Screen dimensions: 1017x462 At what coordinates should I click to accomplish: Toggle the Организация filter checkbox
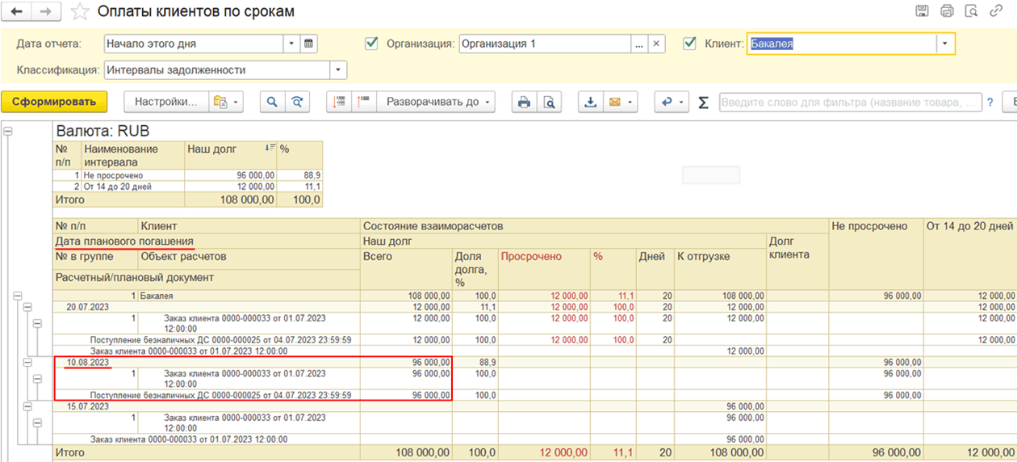(x=371, y=44)
